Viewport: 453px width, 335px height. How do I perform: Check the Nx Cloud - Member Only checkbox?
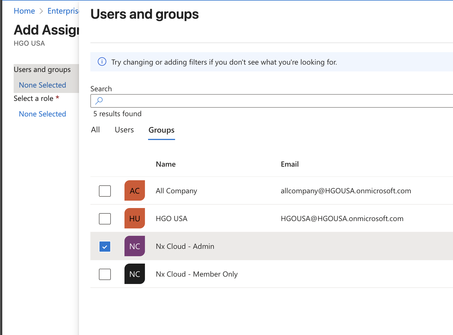pos(105,274)
